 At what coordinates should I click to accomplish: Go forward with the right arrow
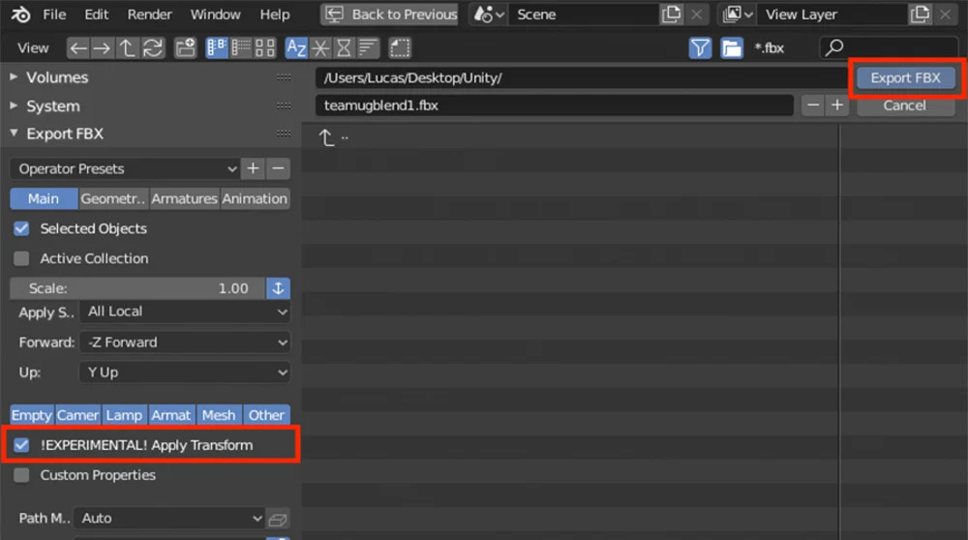102,48
